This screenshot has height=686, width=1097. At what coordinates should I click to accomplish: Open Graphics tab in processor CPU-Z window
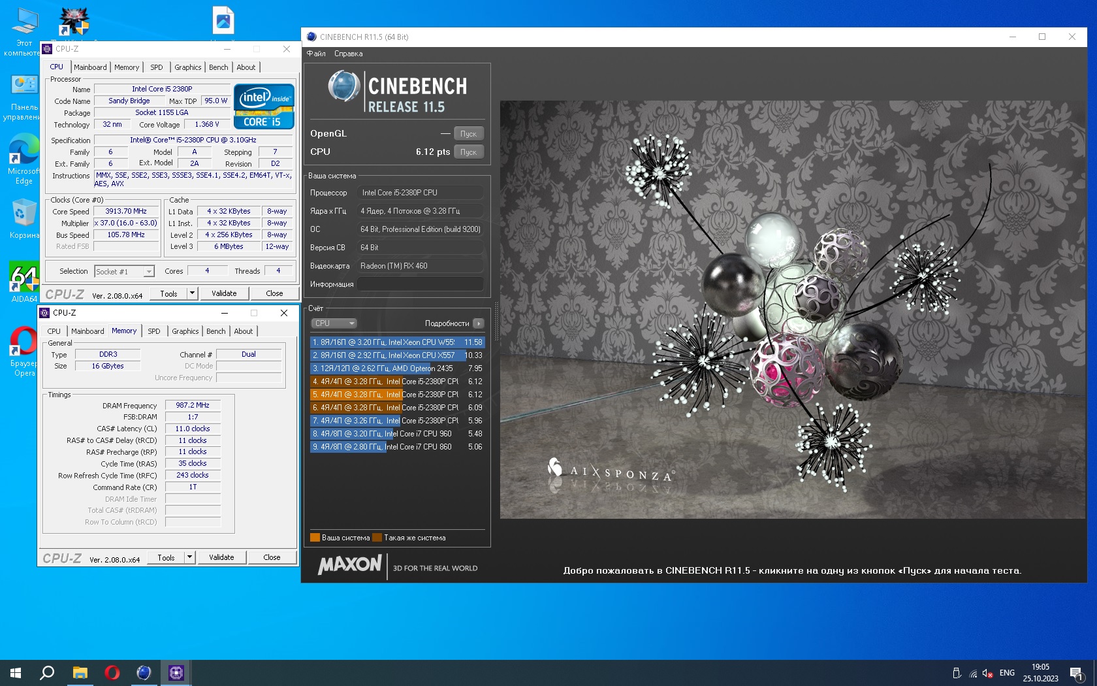pyautogui.click(x=188, y=67)
